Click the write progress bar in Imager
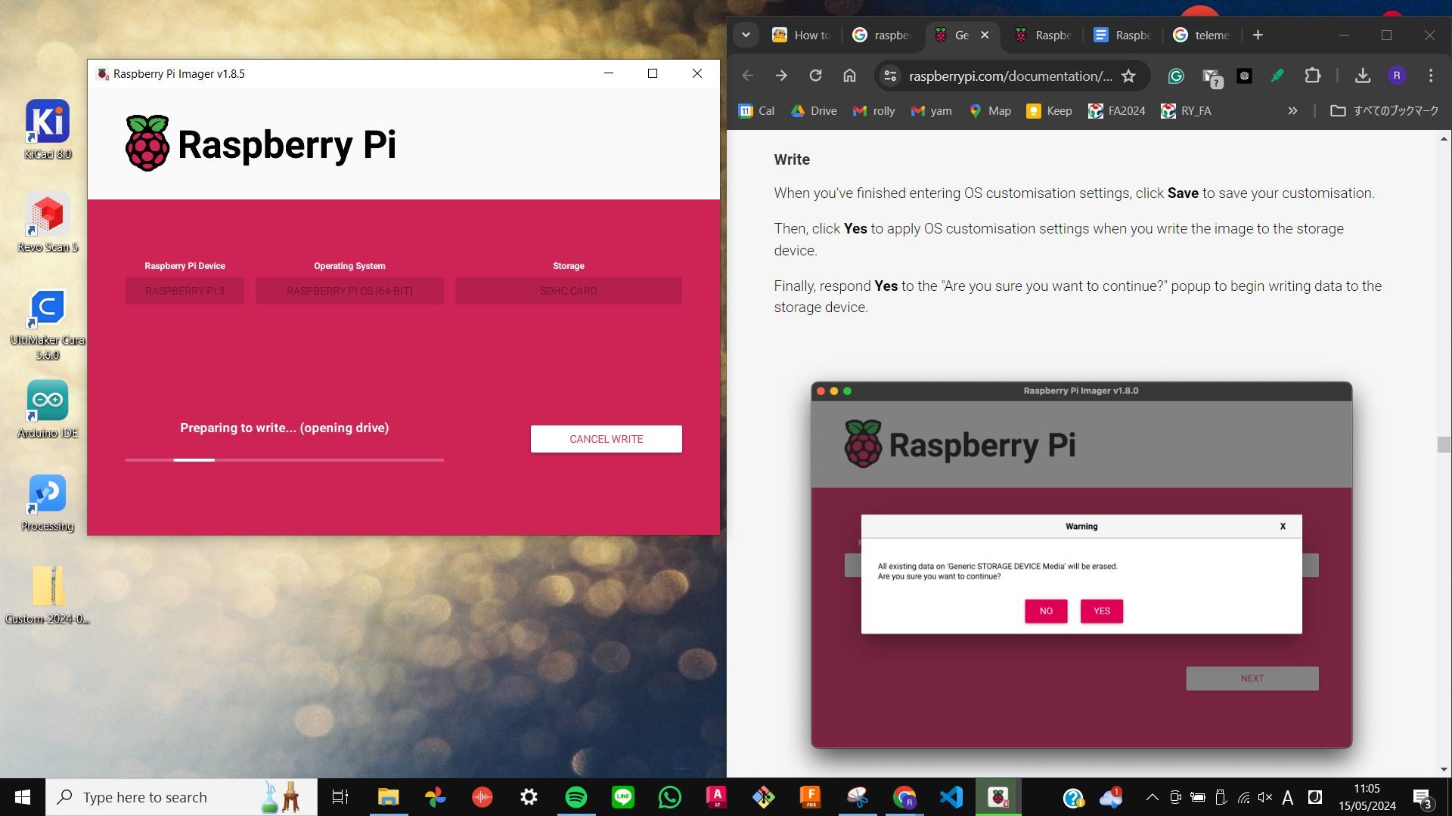The image size is (1452, 816). pyautogui.click(x=284, y=459)
